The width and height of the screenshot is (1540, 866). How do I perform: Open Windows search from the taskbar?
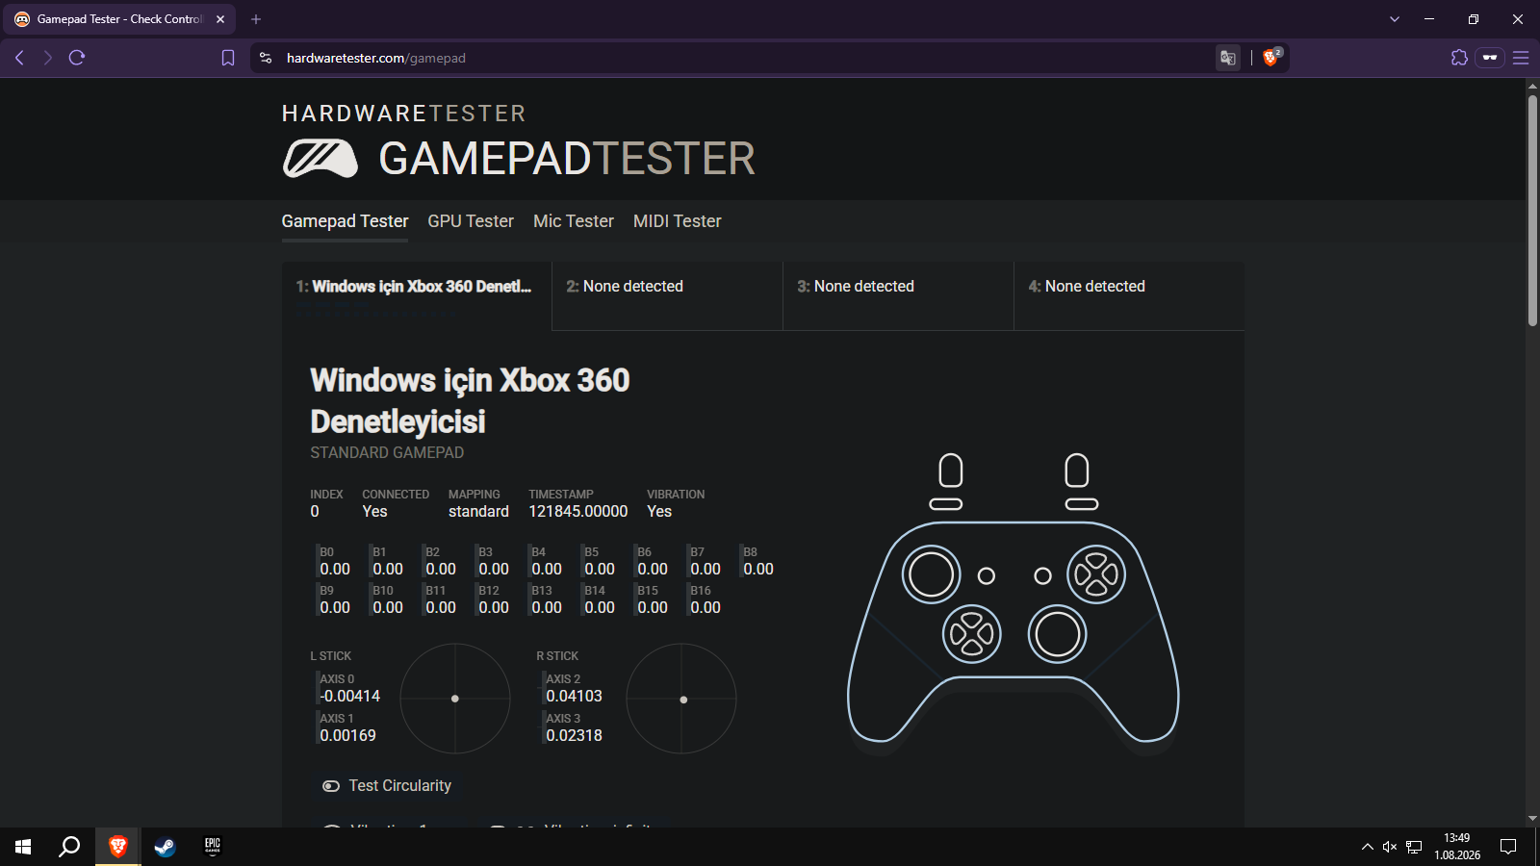69,847
